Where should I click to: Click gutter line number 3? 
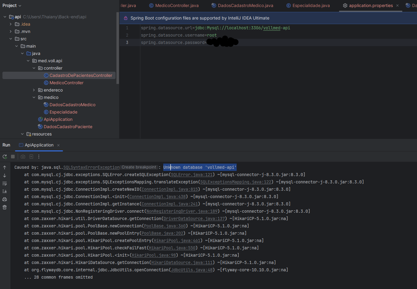tap(127, 42)
